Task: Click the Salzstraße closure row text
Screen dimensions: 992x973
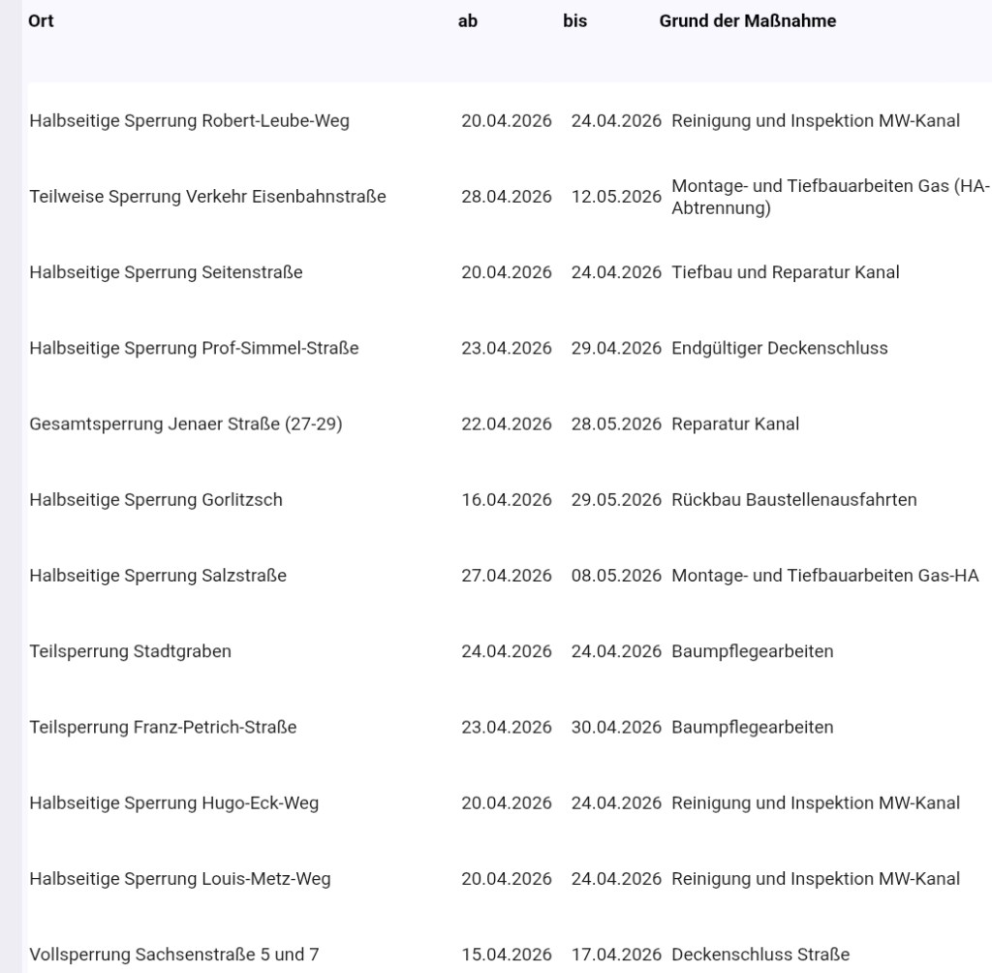Action: point(158,576)
